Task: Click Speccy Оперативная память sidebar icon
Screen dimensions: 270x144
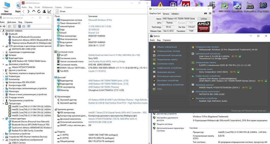Action: 154,60
